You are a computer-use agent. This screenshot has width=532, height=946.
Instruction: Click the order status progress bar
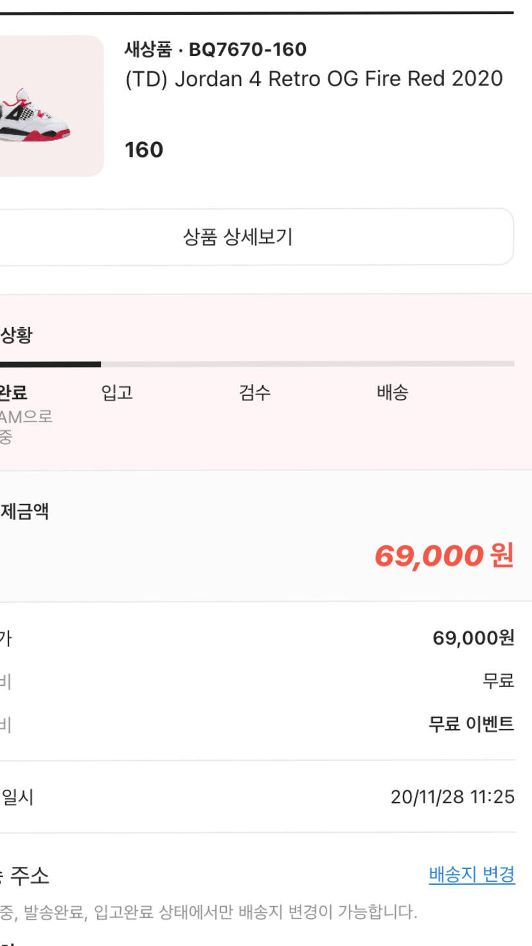click(x=257, y=364)
